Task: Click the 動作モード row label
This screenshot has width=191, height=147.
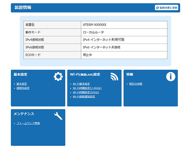Action: pyautogui.click(x=33, y=32)
